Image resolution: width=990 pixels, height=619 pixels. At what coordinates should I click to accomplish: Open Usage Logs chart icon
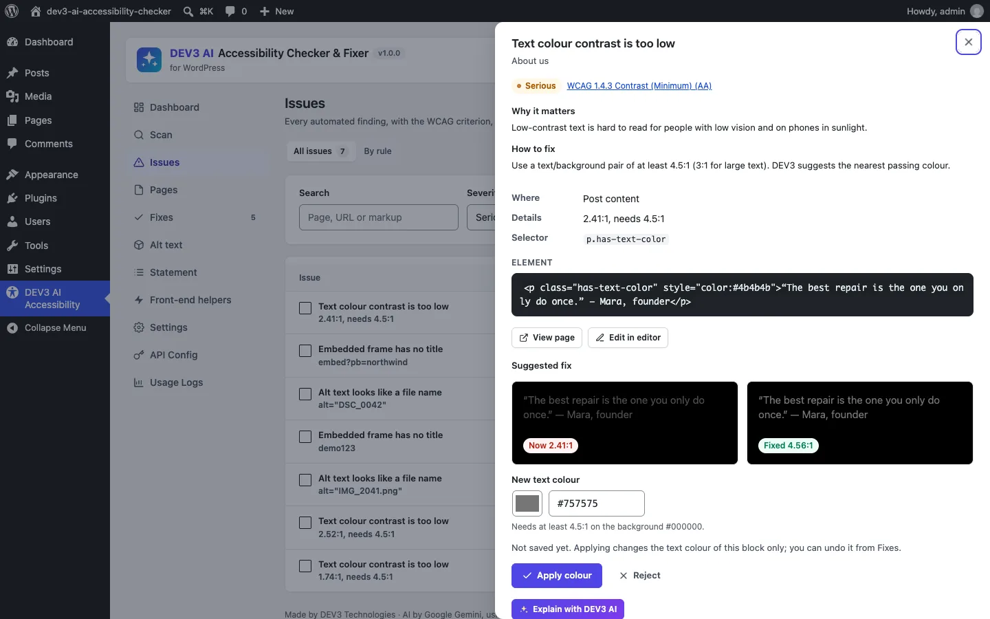point(139,382)
